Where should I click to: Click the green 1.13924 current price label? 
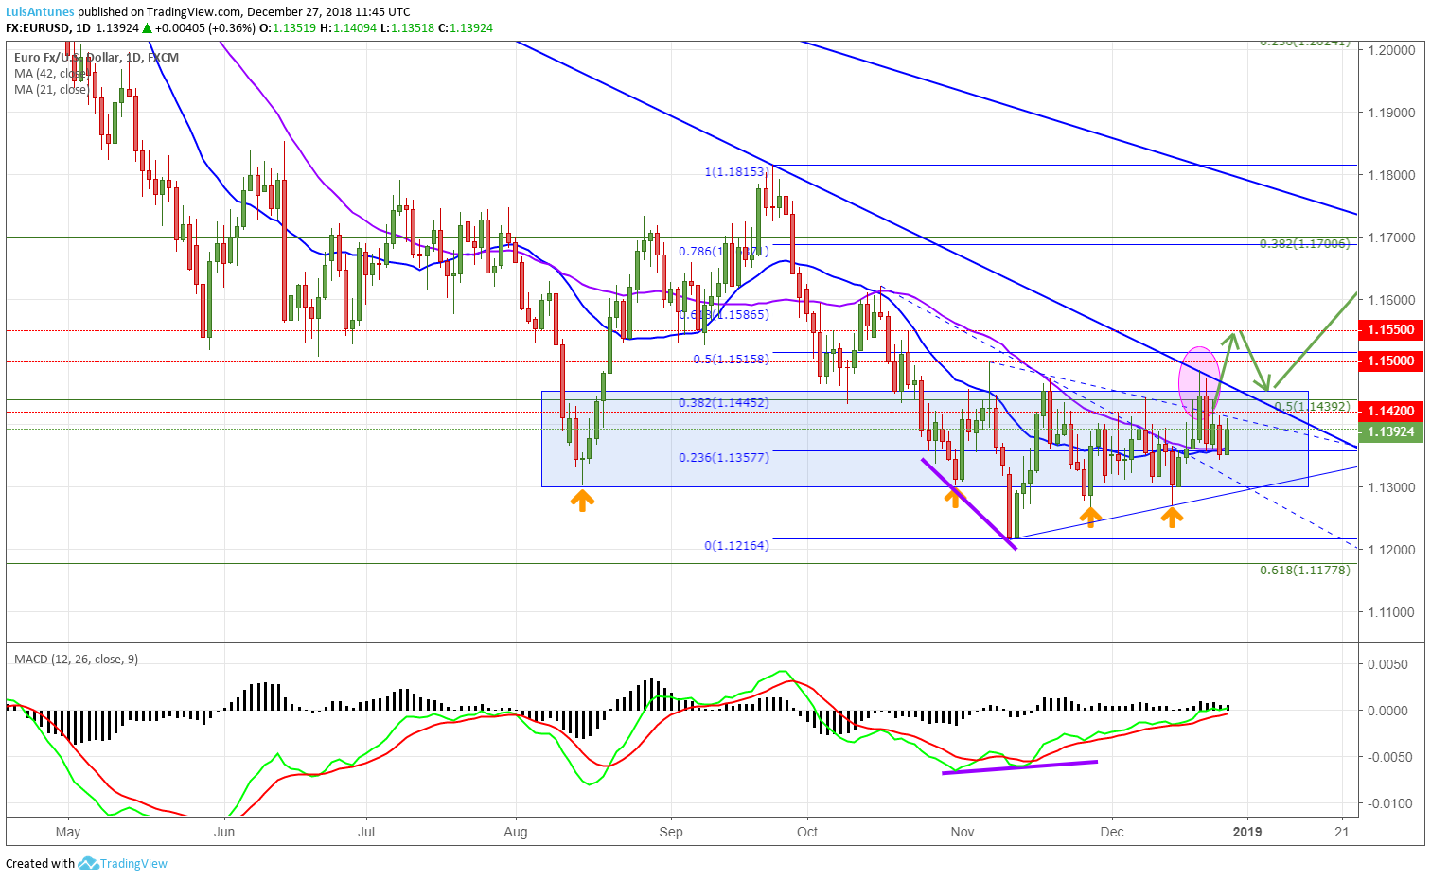pyautogui.click(x=1391, y=432)
